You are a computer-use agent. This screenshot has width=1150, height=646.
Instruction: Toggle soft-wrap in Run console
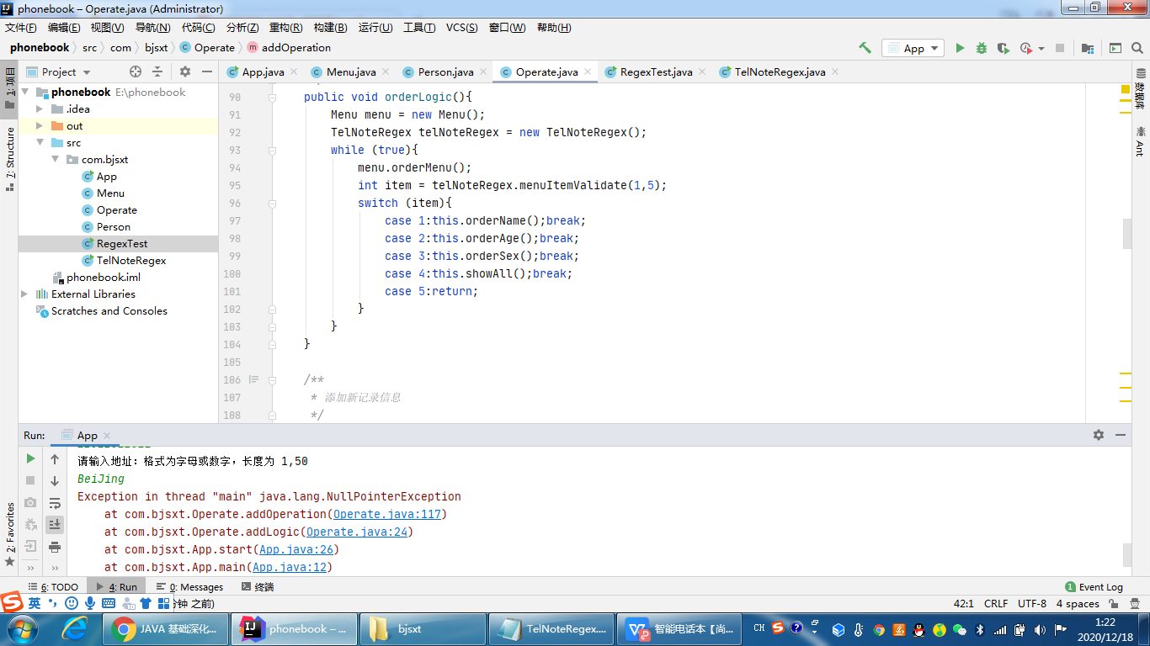point(55,503)
